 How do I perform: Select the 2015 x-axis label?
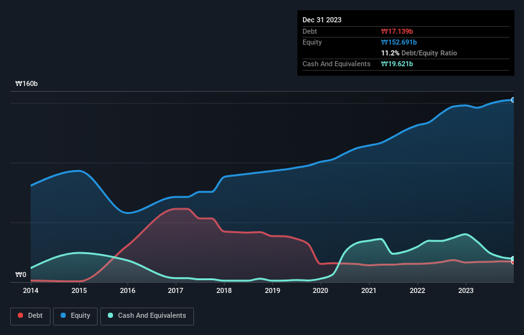79,290
